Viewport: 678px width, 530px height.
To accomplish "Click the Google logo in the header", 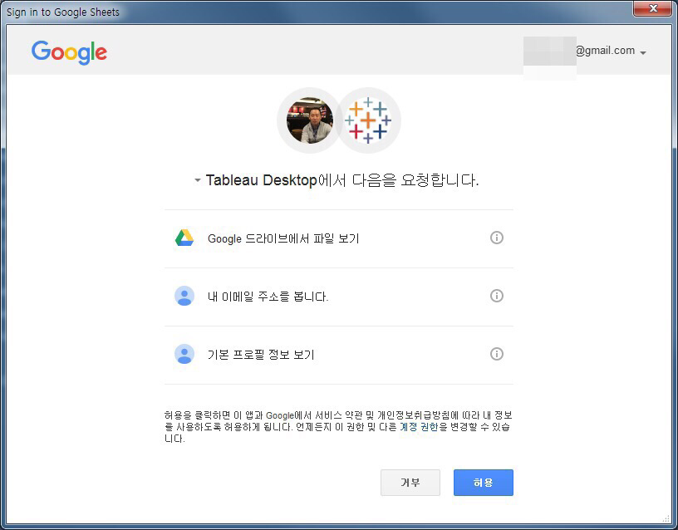I will pos(69,52).
